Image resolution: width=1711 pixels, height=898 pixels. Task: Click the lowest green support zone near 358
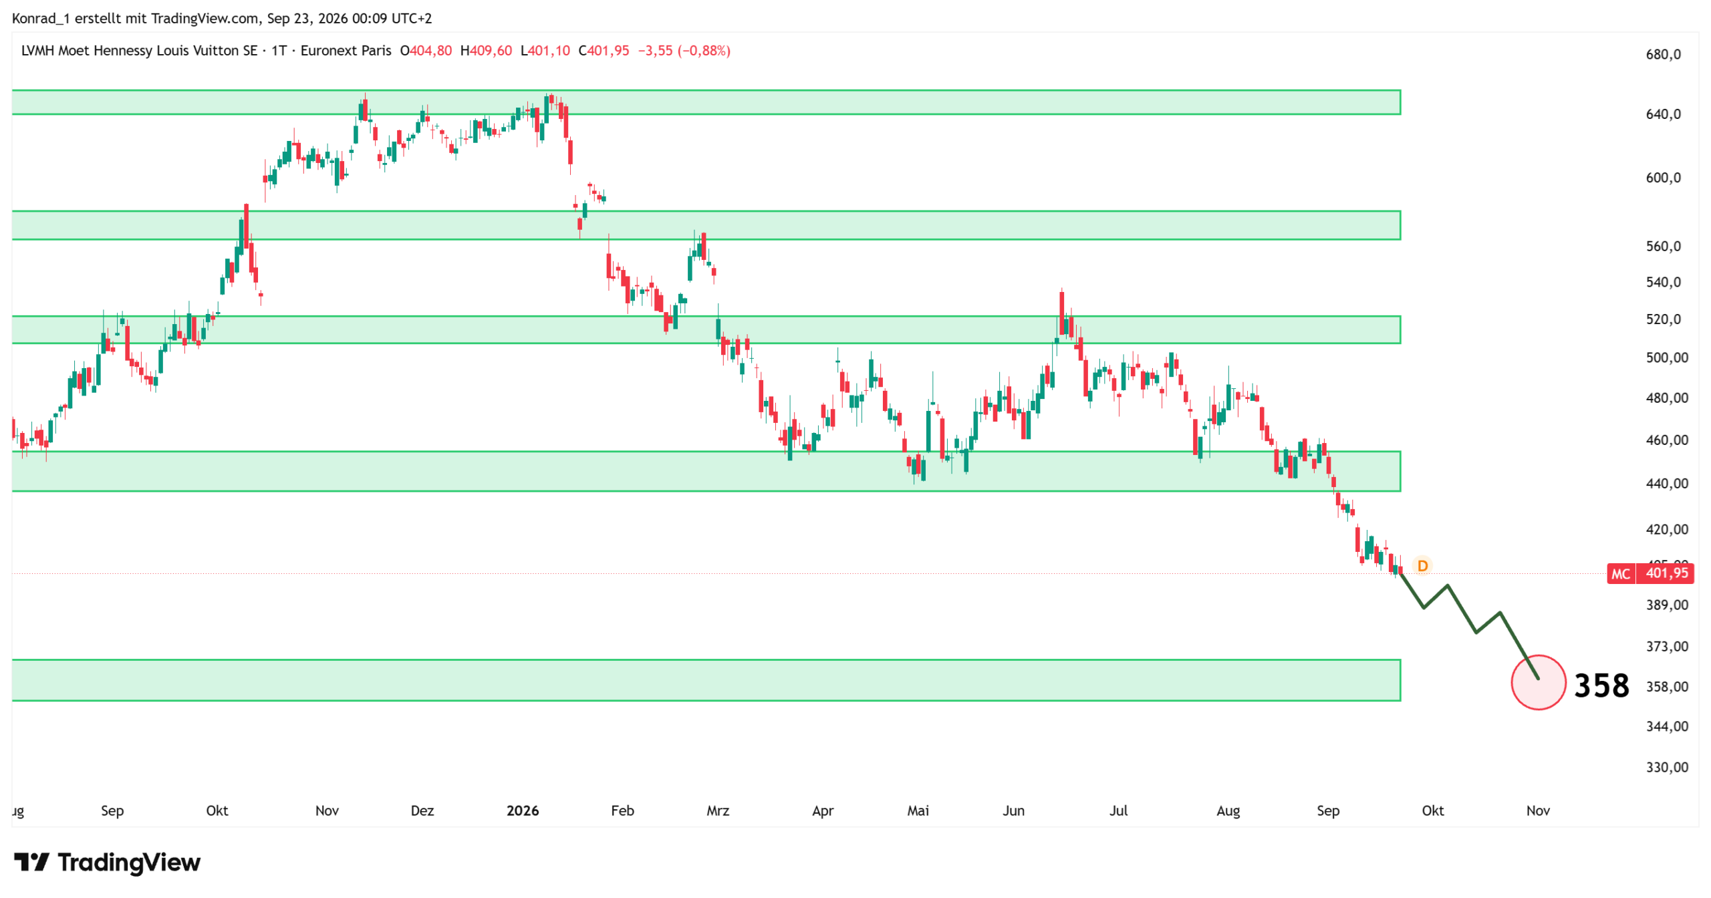pos(706,680)
